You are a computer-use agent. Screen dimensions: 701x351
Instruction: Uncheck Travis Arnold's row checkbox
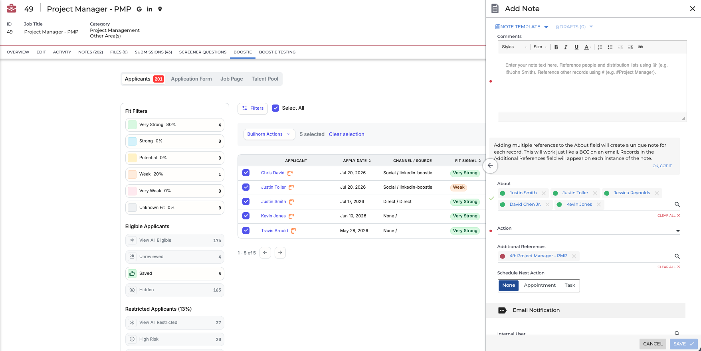click(246, 231)
